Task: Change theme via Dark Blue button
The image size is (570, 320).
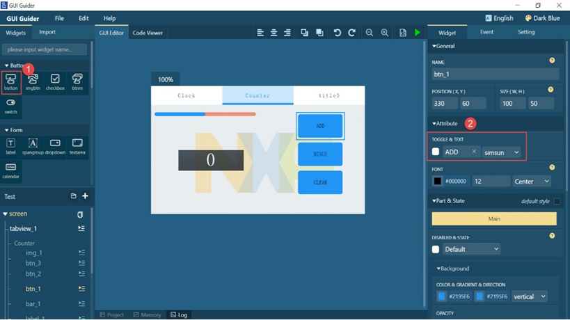Action: point(542,18)
